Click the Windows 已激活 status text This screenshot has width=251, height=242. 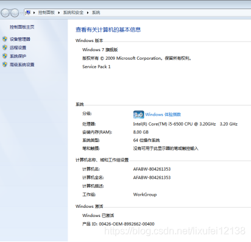coord(98,215)
